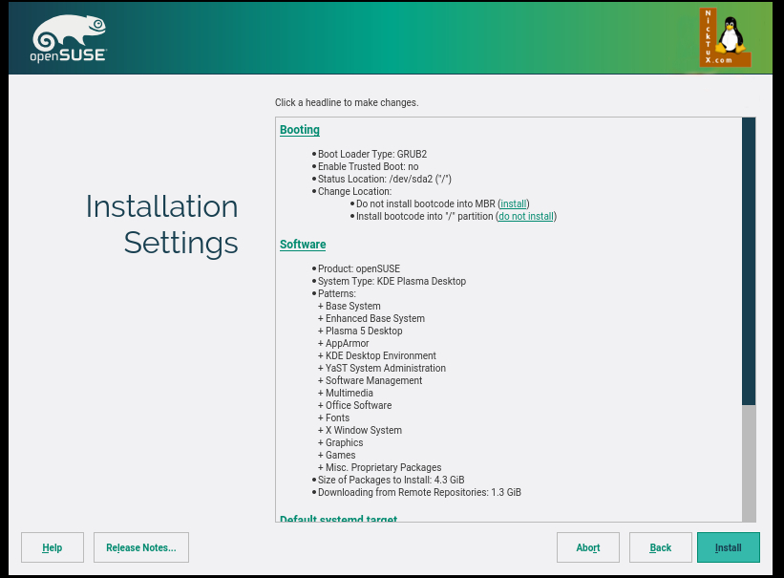Image resolution: width=784 pixels, height=578 pixels.
Task: Click the dark scrollbar thumb
Action: coord(749,260)
